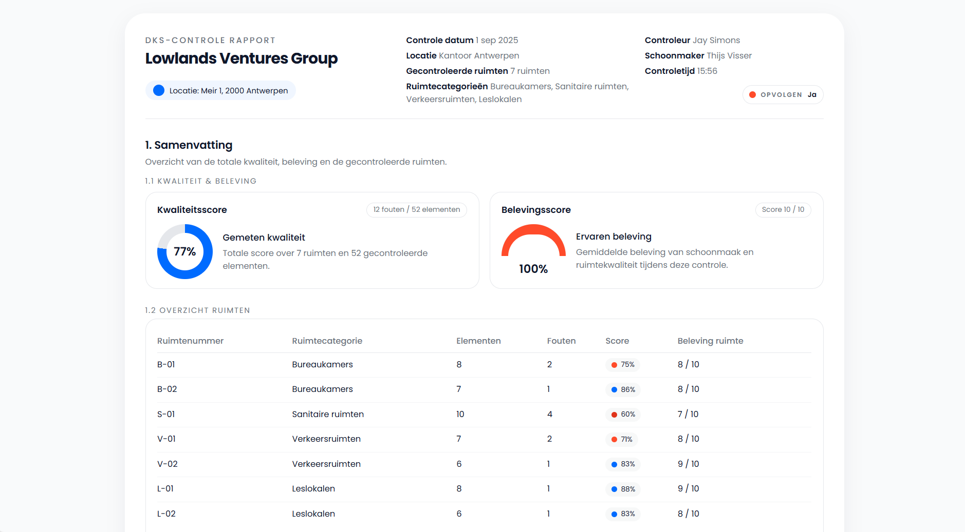Click the 'Ruimtenummer' column header
This screenshot has width=965, height=532.
point(190,341)
